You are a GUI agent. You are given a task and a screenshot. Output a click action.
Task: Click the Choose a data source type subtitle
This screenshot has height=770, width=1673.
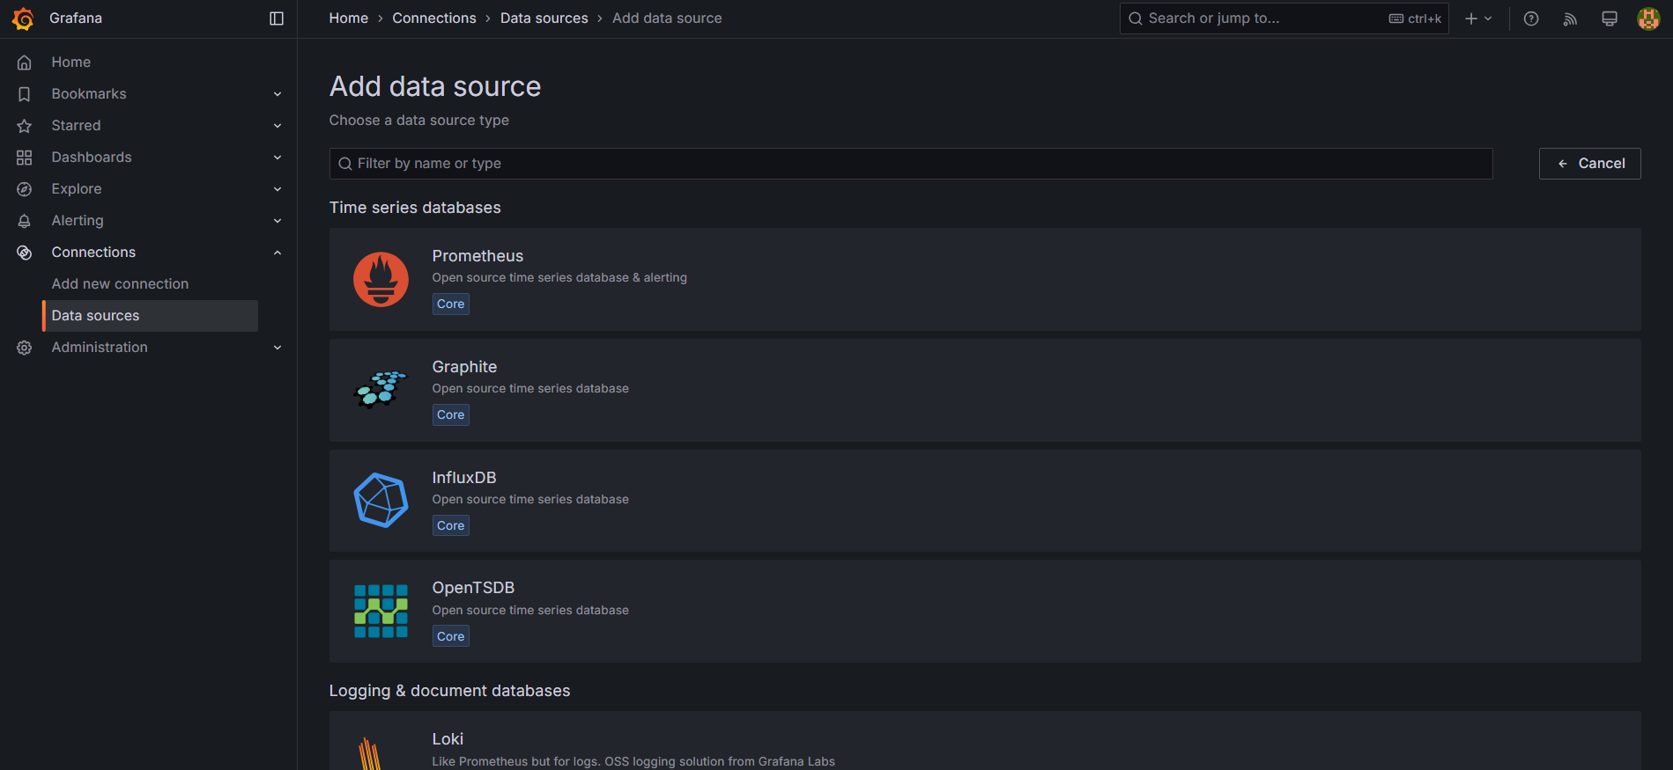coord(419,121)
